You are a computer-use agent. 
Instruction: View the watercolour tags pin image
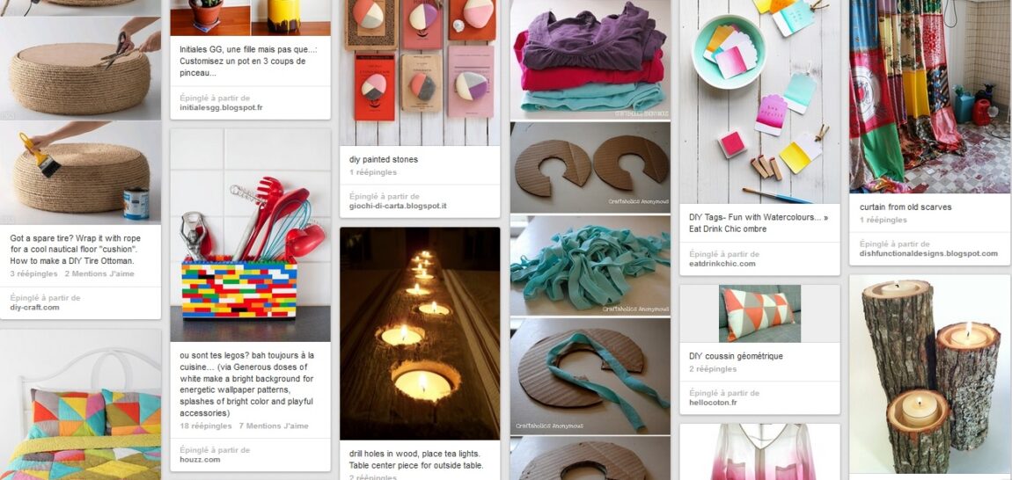coord(759,102)
